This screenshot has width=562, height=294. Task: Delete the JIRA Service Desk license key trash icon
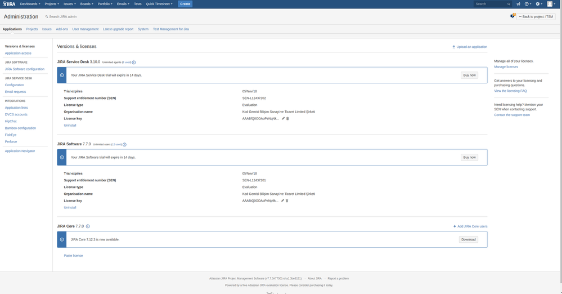click(x=287, y=118)
